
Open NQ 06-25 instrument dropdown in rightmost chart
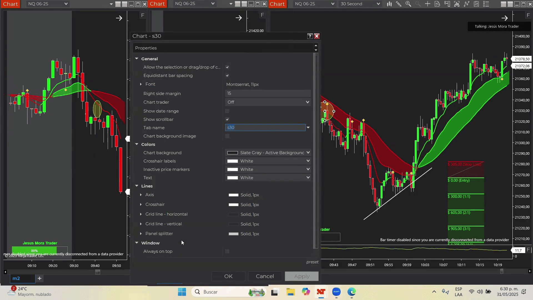pos(315,4)
